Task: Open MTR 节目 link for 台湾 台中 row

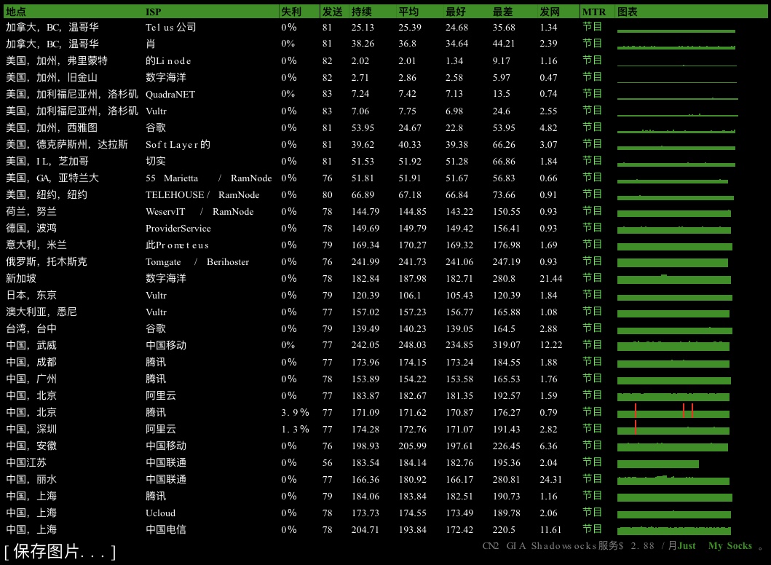Action: 592,328
